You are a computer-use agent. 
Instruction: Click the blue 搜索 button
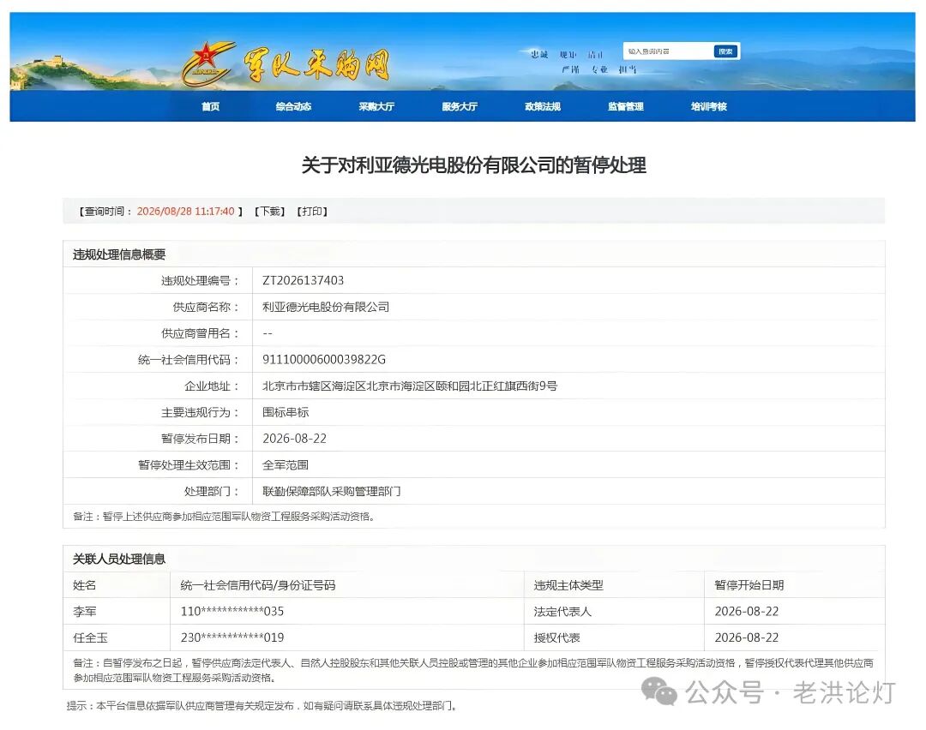point(726,51)
